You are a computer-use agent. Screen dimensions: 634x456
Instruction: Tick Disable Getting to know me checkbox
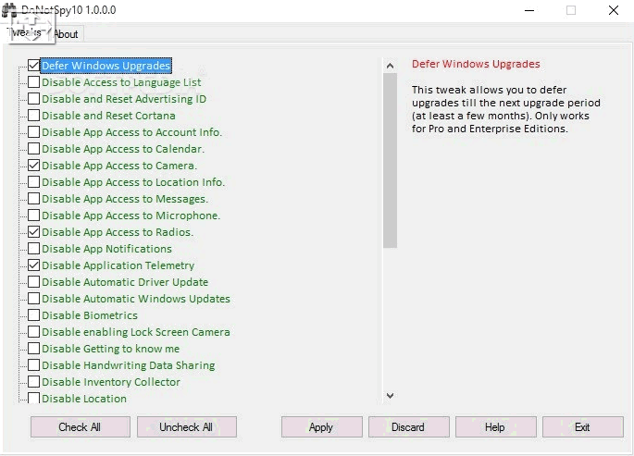pos(34,348)
